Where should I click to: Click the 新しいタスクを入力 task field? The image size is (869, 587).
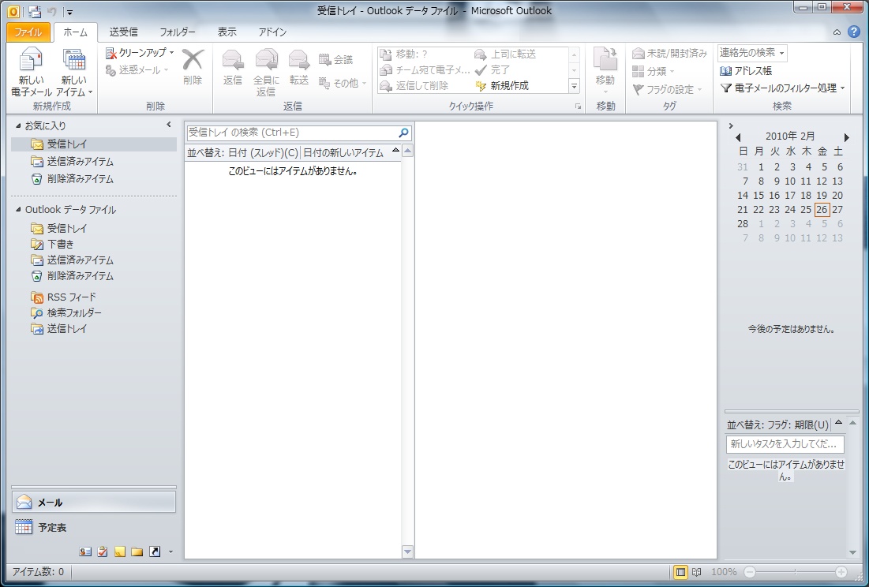(785, 444)
